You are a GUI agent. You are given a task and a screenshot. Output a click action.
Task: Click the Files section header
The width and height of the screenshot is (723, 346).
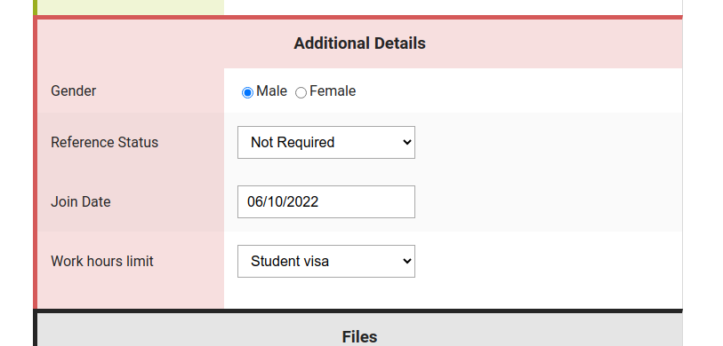click(x=359, y=337)
